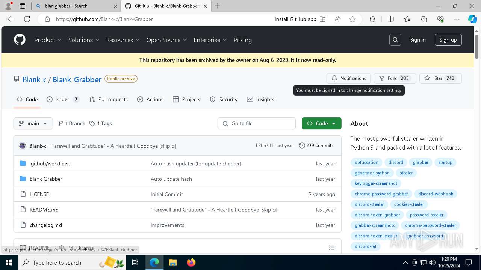The width and height of the screenshot is (481, 270).
Task: Refresh the page with reload icon
Action: [x=27, y=19]
